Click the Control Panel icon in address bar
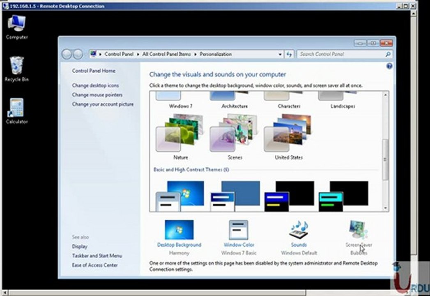This screenshot has width=430, height=296. point(93,54)
